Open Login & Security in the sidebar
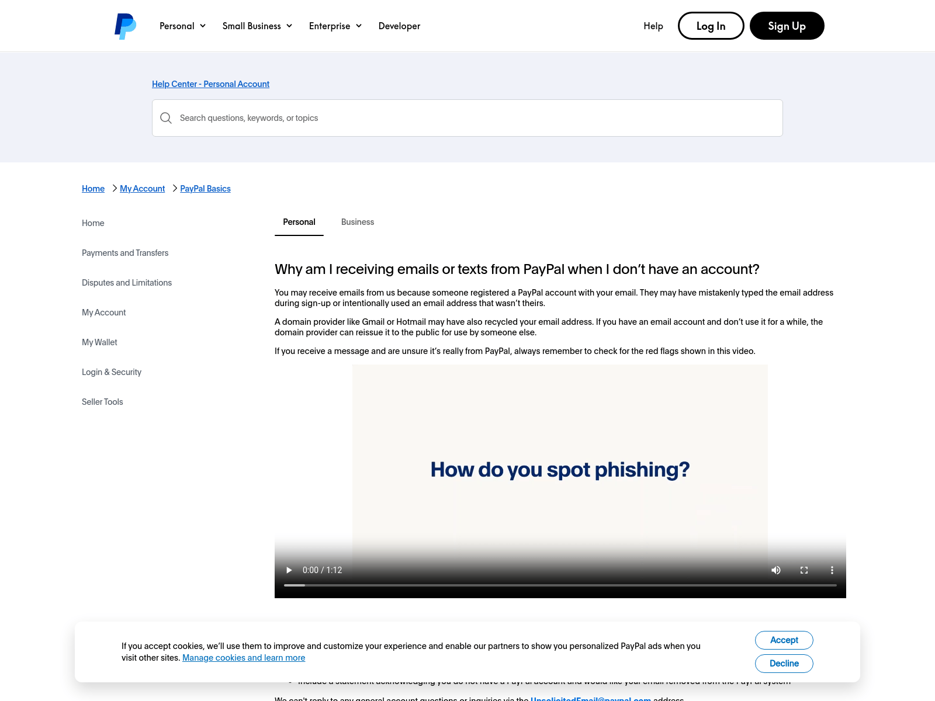This screenshot has height=701, width=935. click(112, 372)
